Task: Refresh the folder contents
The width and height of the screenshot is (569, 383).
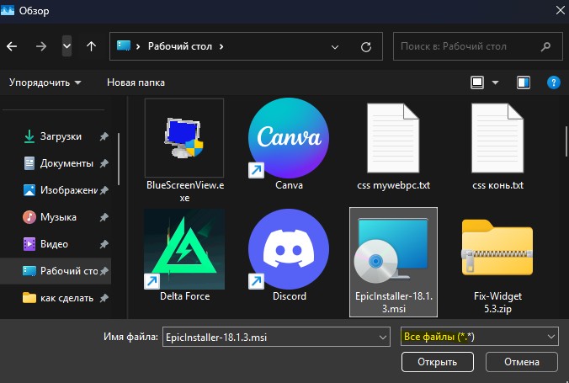Action: pos(366,47)
